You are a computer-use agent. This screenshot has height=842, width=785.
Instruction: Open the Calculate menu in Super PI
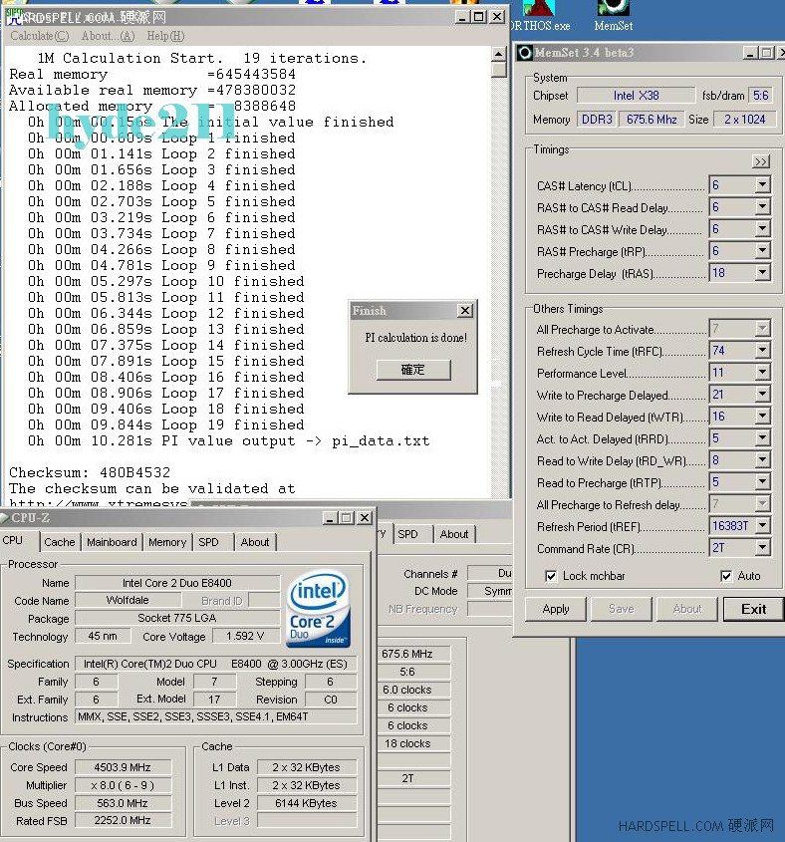pos(39,37)
